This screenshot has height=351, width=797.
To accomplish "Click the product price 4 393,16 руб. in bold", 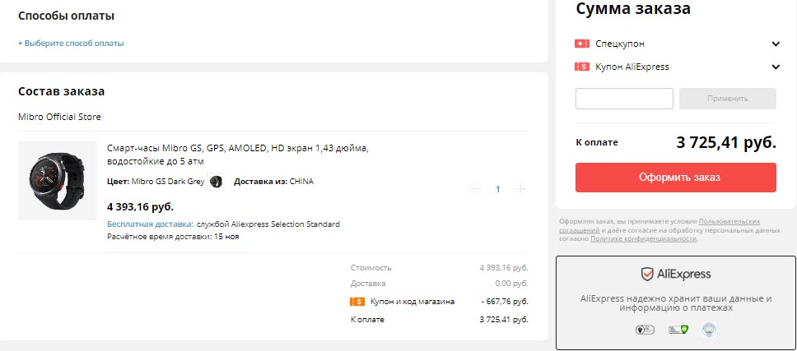I will [140, 206].
